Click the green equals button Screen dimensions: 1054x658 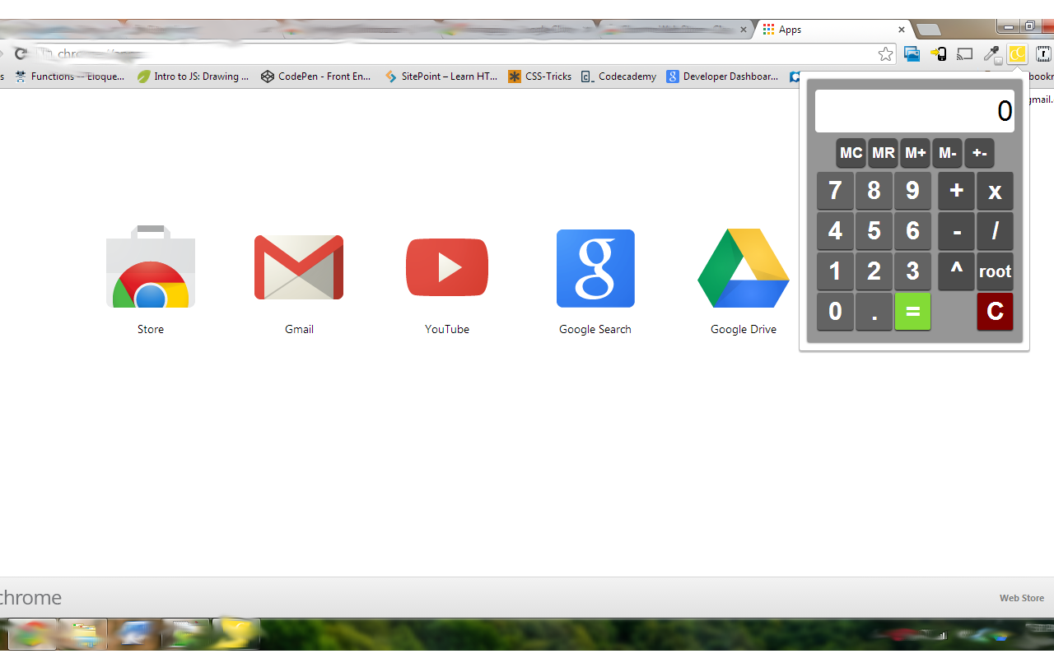tap(912, 312)
